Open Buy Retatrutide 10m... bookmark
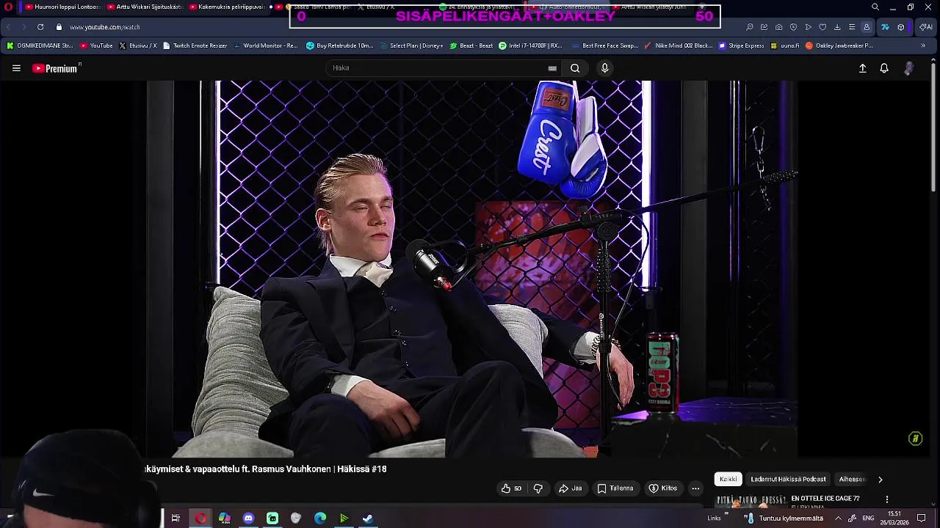Viewport: 940px width, 528px height. click(x=340, y=45)
